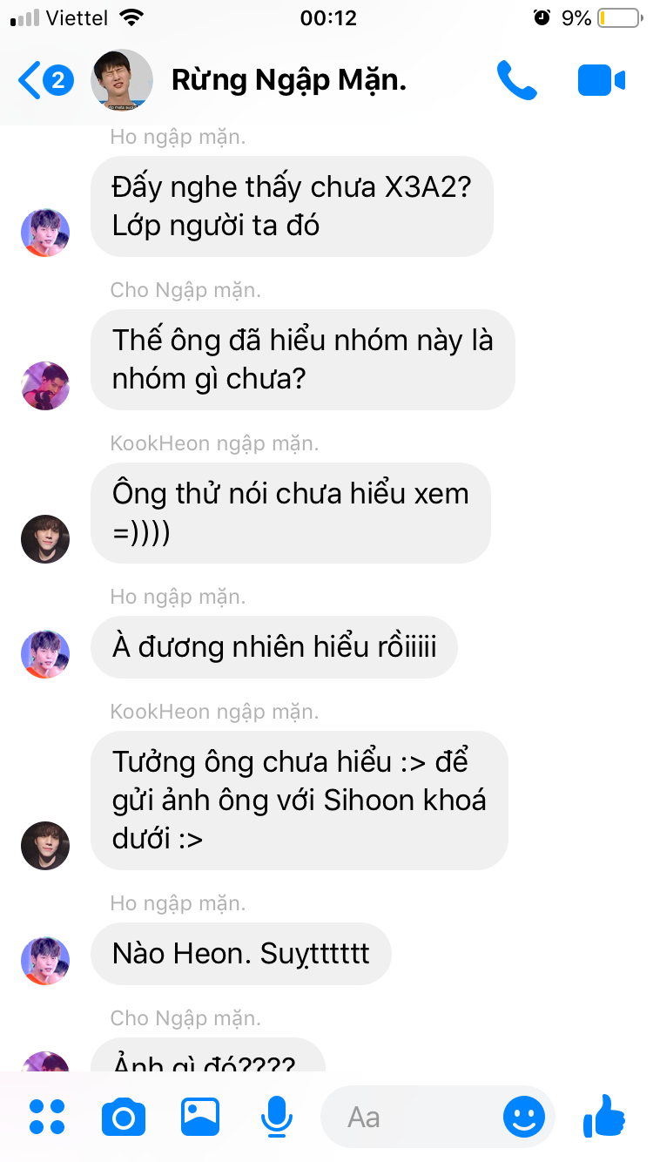The image size is (653, 1162).
Task: Open the four-dot apps menu icon
Action: [47, 1117]
